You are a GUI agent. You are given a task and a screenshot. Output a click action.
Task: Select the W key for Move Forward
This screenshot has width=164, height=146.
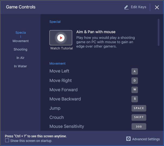tap(135, 90)
